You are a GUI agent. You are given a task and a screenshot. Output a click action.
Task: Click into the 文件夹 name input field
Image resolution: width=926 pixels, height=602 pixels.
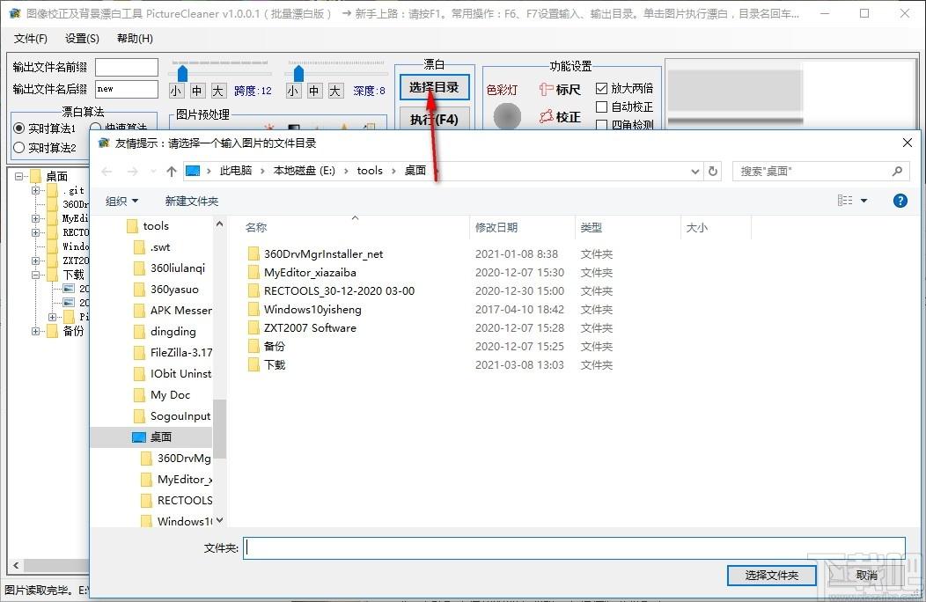pos(574,547)
